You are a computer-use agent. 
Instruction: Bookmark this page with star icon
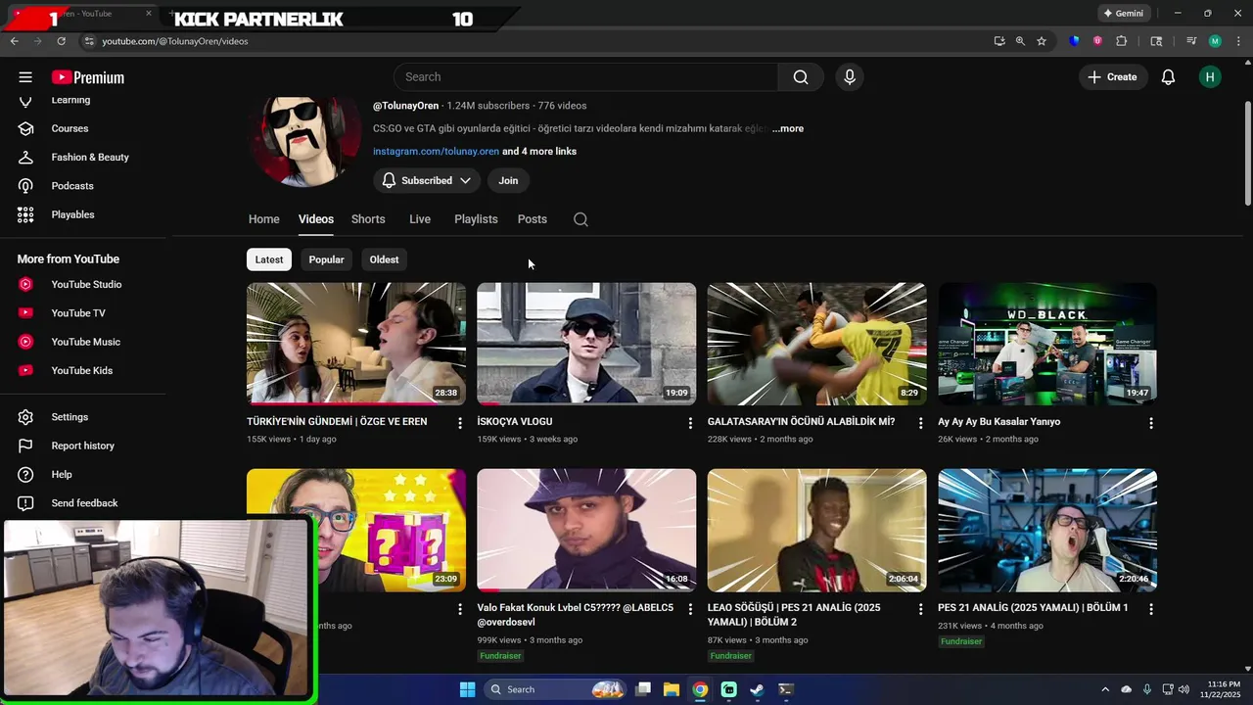tap(1042, 41)
